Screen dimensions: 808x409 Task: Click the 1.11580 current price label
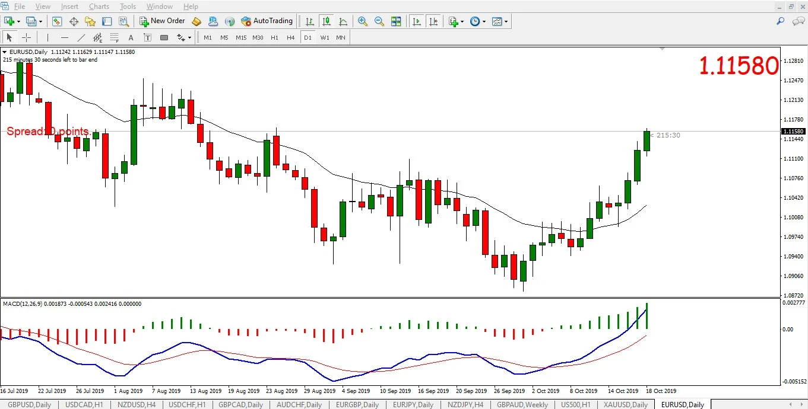click(x=793, y=131)
